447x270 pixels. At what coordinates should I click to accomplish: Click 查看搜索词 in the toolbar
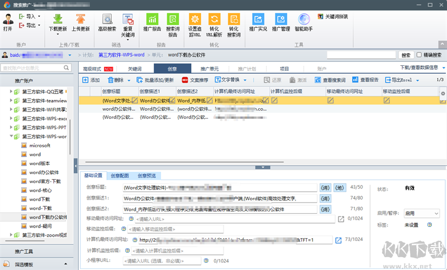click(x=330, y=80)
